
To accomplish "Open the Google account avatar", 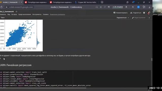I will coord(148,13).
